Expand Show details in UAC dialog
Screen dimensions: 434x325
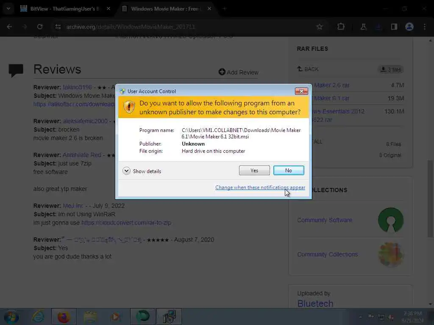pos(142,171)
